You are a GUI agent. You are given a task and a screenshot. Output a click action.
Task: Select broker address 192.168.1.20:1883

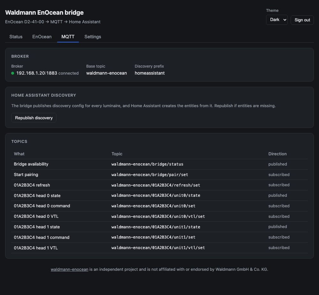(x=37, y=73)
